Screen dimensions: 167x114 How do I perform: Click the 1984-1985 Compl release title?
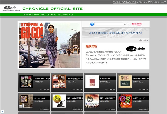42,79
